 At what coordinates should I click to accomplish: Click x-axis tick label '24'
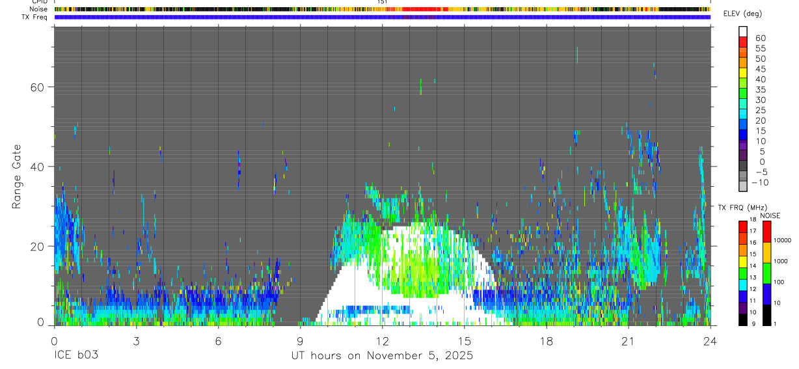tap(710, 341)
